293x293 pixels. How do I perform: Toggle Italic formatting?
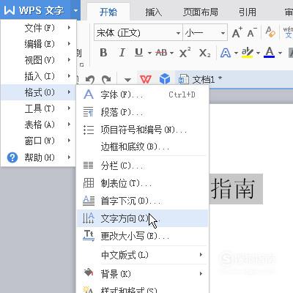click(122, 53)
